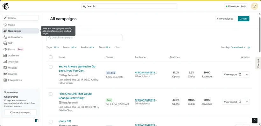Click the envelope icon under "The One Link" campaign
261x126 pixels.
[x=60, y=102]
